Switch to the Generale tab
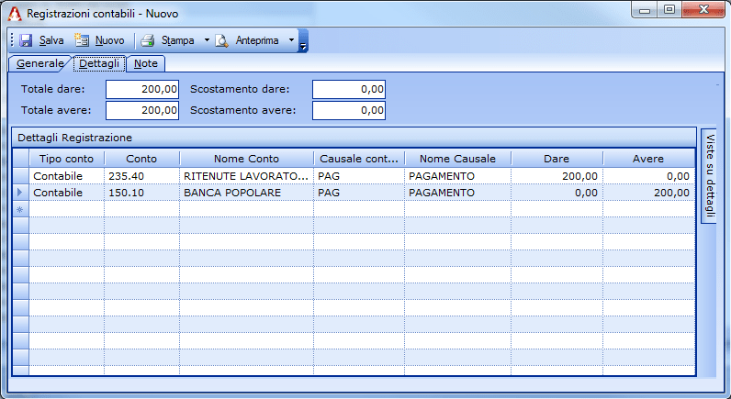This screenshot has width=731, height=399. pos(39,63)
